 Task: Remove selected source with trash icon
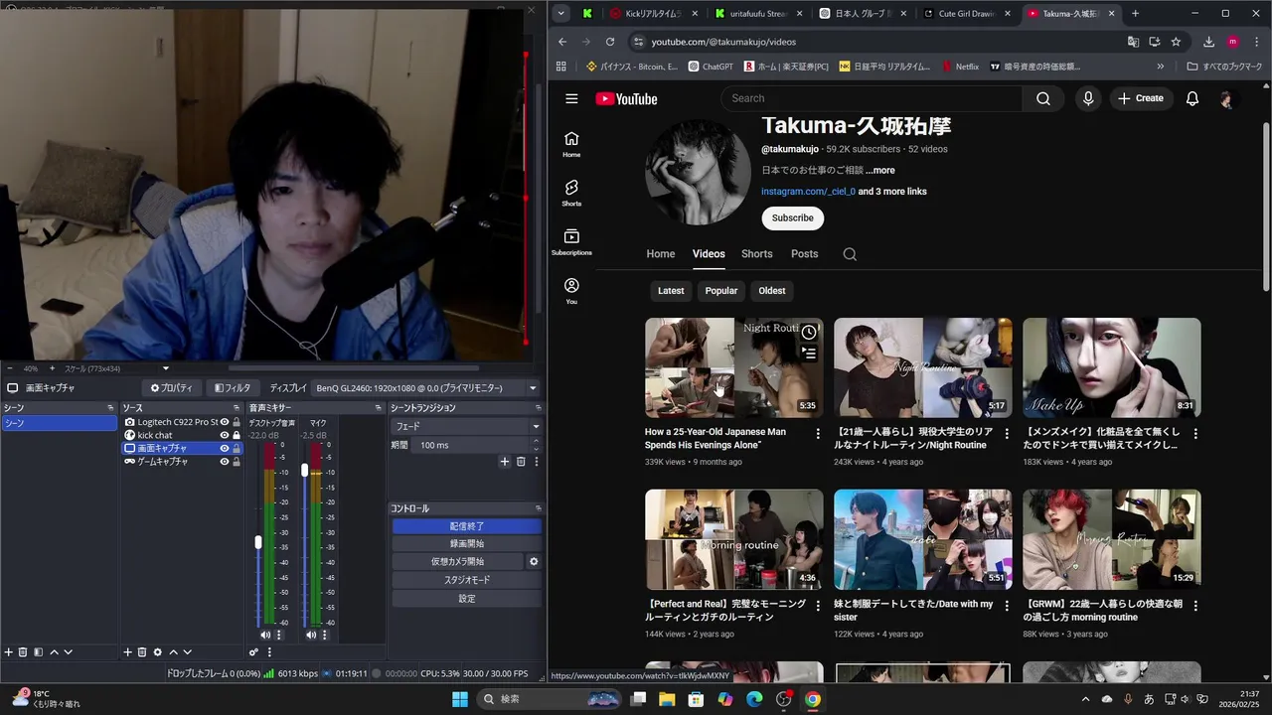(142, 652)
